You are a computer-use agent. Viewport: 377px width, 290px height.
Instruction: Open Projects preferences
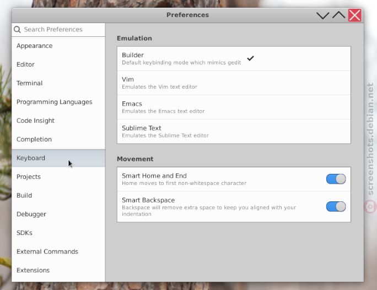(x=58, y=177)
